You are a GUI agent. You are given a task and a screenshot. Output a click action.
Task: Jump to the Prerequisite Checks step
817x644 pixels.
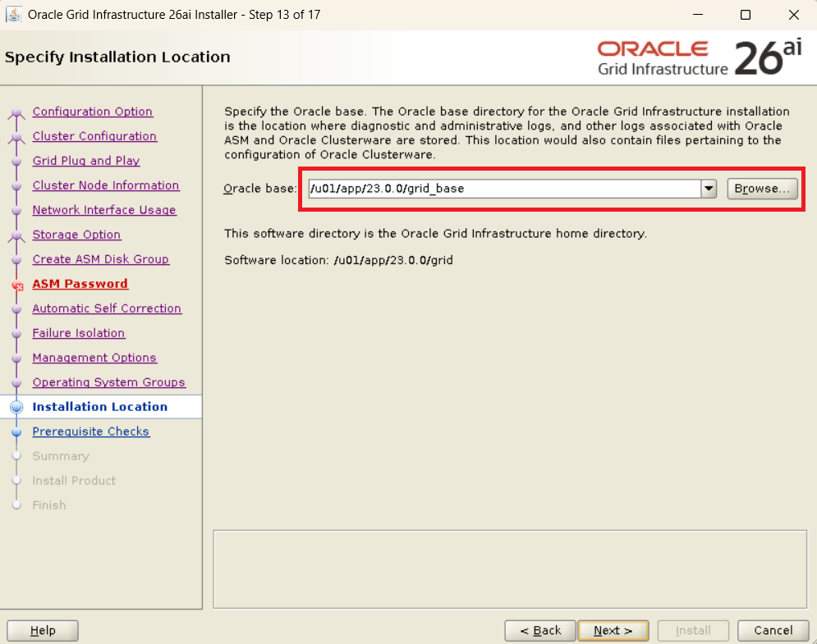[90, 432]
